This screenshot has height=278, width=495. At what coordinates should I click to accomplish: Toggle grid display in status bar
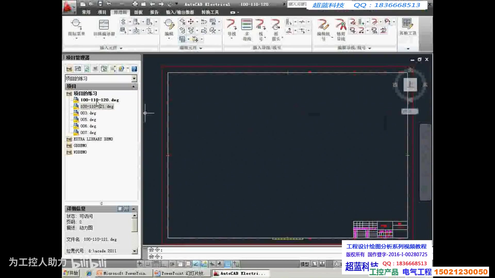click(156, 264)
